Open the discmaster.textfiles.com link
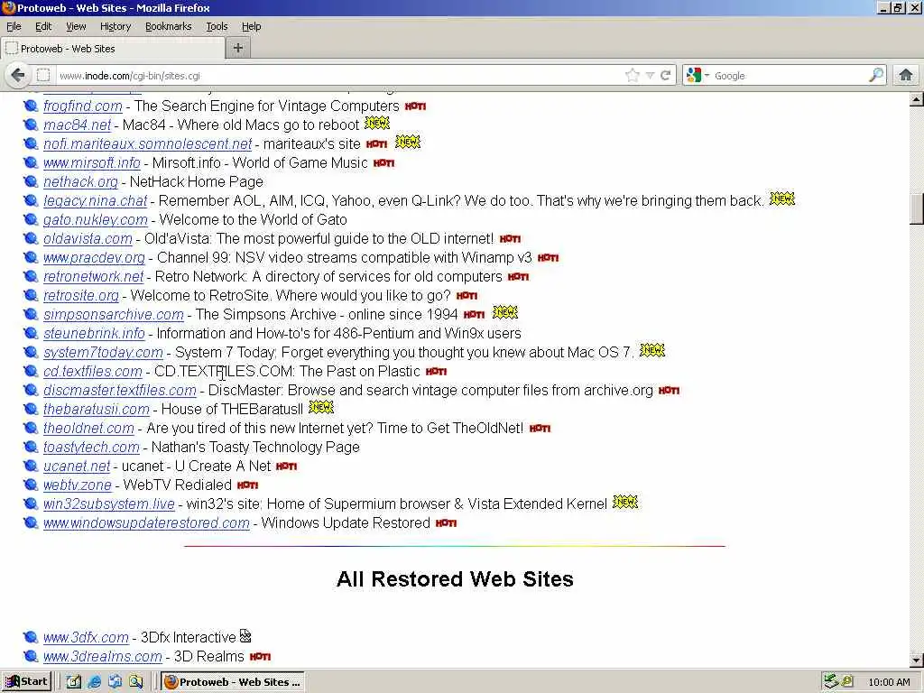The image size is (924, 693). pyautogui.click(x=120, y=390)
